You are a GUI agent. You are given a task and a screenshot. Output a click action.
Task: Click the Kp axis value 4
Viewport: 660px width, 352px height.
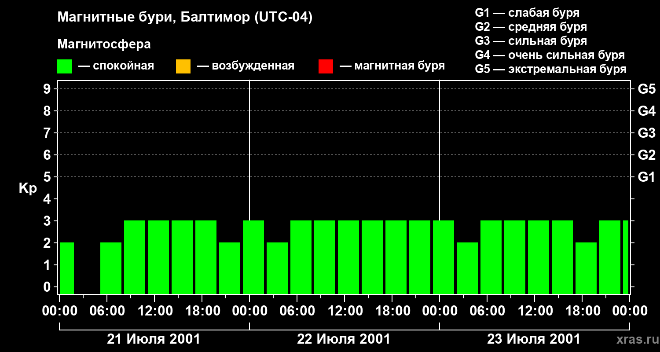tap(48, 199)
